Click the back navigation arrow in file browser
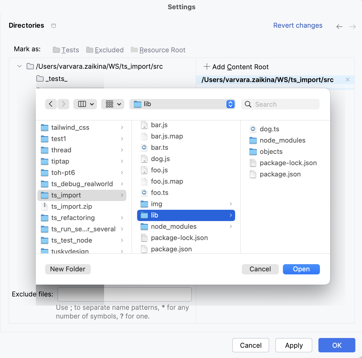The image size is (362, 358). point(51,104)
